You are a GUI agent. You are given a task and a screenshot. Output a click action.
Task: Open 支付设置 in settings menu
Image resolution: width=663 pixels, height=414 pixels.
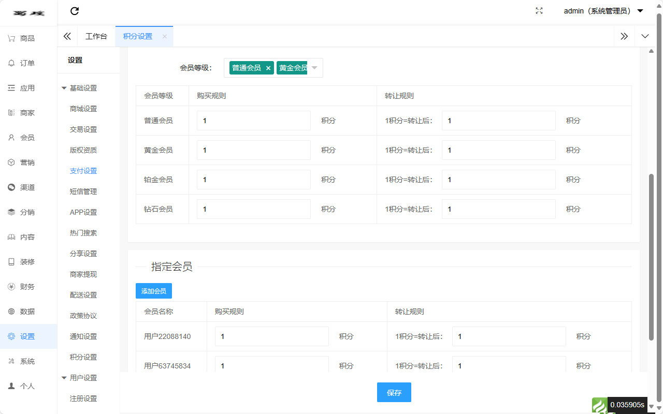[83, 171]
